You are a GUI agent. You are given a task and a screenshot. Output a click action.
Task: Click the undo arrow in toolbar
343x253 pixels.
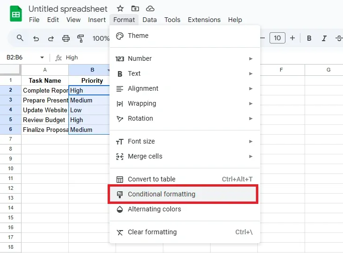pyautogui.click(x=36, y=38)
